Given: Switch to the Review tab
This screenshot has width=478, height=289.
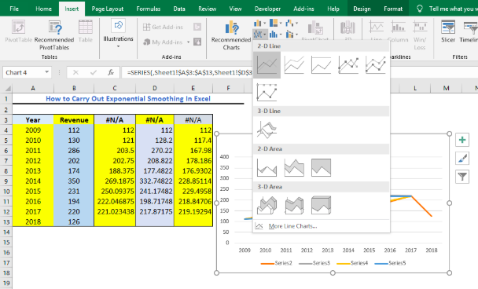Looking at the screenshot, I should coord(208,9).
